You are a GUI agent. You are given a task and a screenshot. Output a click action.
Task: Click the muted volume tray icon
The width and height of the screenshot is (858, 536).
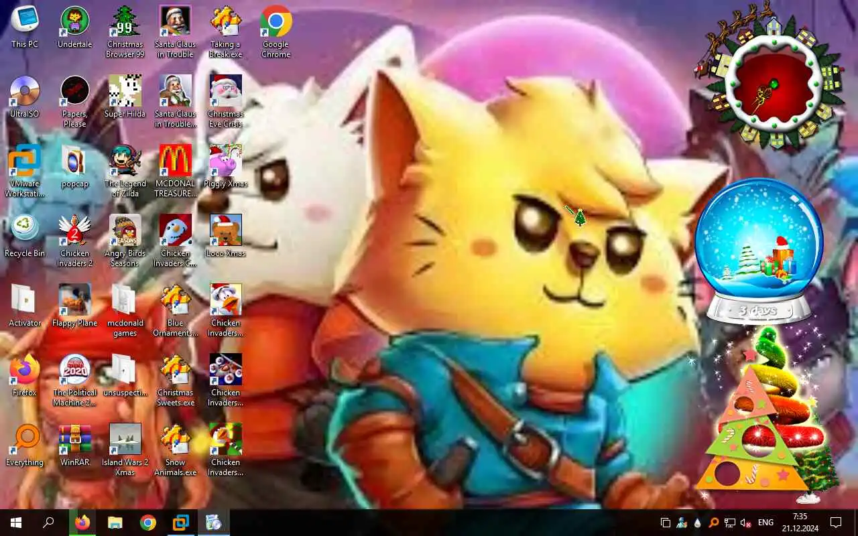745,523
